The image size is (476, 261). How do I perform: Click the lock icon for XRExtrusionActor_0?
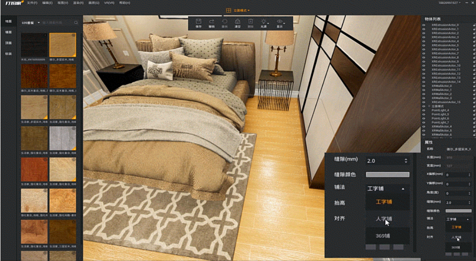point(474,25)
